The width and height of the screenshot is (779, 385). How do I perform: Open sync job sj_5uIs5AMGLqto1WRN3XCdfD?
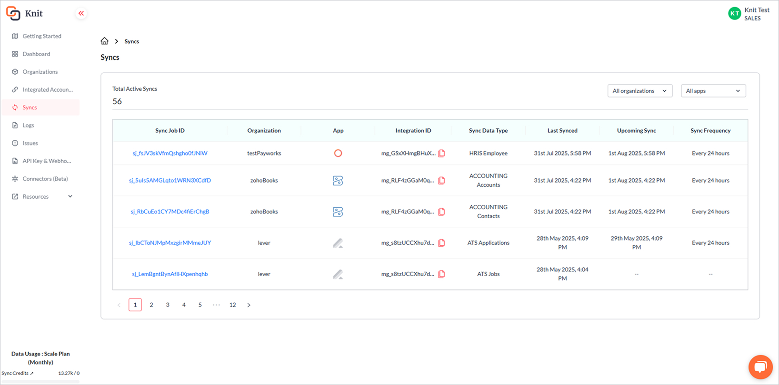(170, 180)
